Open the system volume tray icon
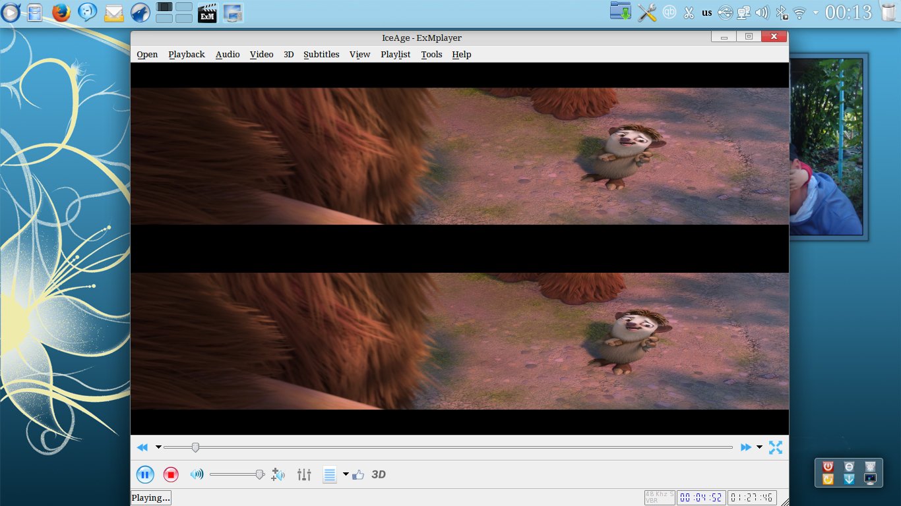 coord(762,13)
